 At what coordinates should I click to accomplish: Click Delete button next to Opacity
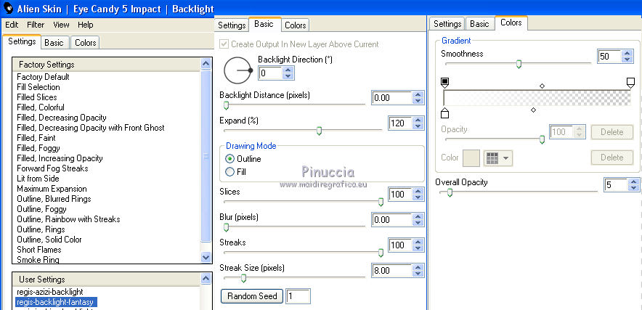[x=611, y=132]
